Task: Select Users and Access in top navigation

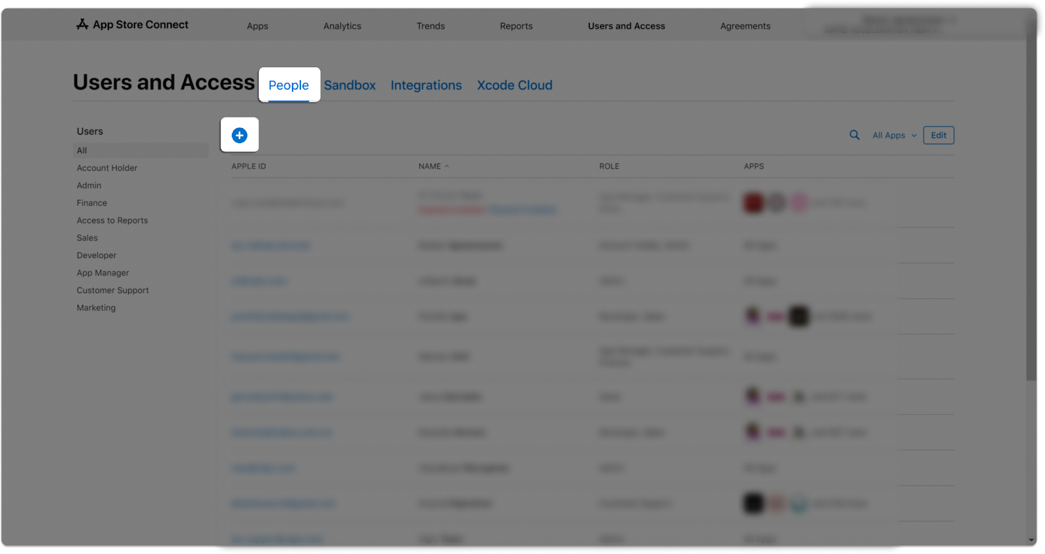Action: tap(626, 26)
